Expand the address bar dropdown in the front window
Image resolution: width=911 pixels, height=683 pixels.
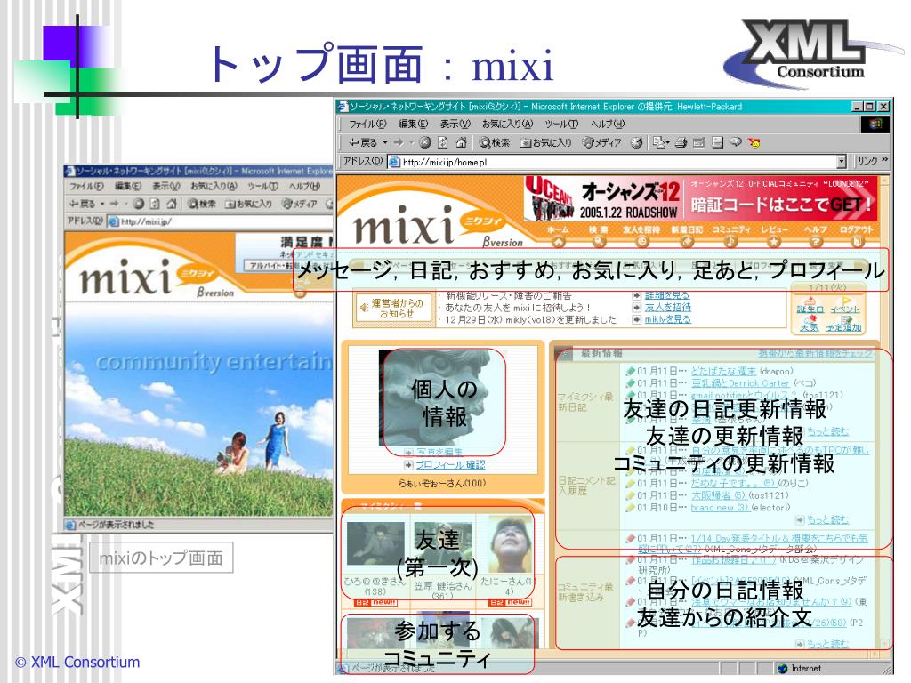(x=842, y=162)
